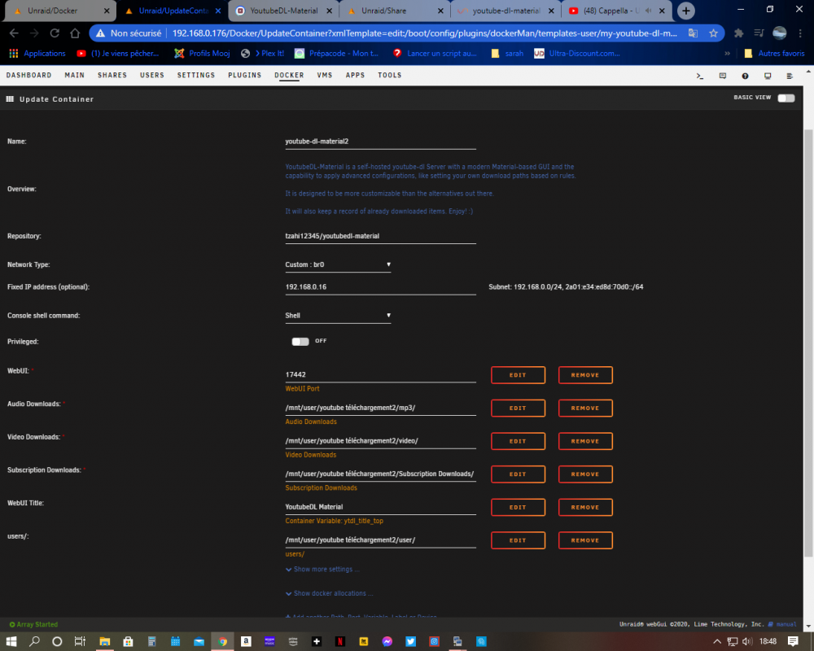This screenshot has height=651, width=814.
Task: Reload the page
Action: click(x=55, y=33)
